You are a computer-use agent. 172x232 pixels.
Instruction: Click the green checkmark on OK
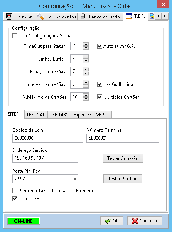[108, 221]
